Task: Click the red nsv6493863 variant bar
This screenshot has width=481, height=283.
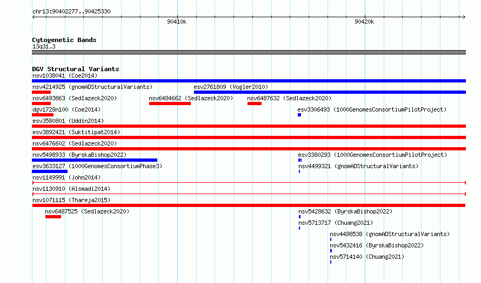Action: click(x=42, y=103)
